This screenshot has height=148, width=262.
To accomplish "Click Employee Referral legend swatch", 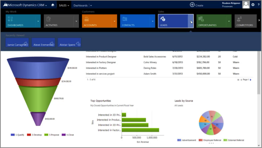I will [x=201, y=140].
